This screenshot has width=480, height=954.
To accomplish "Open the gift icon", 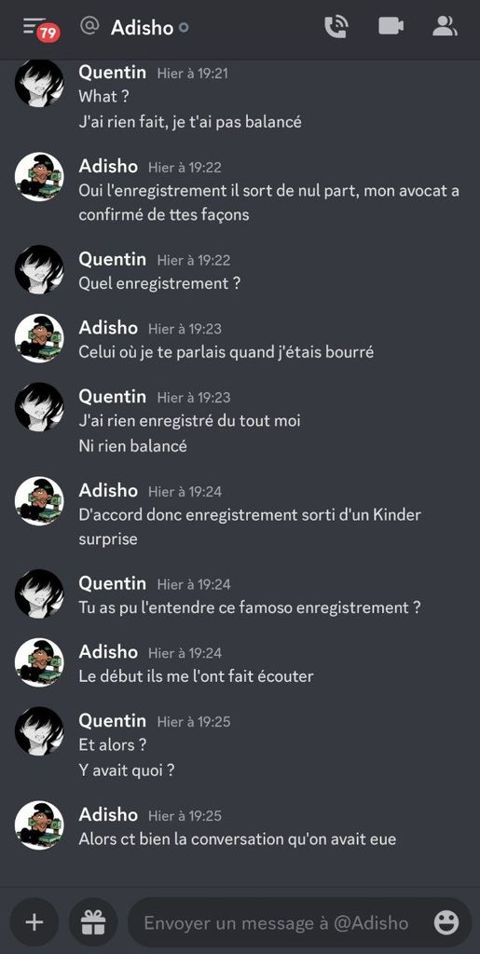I will (x=93, y=922).
